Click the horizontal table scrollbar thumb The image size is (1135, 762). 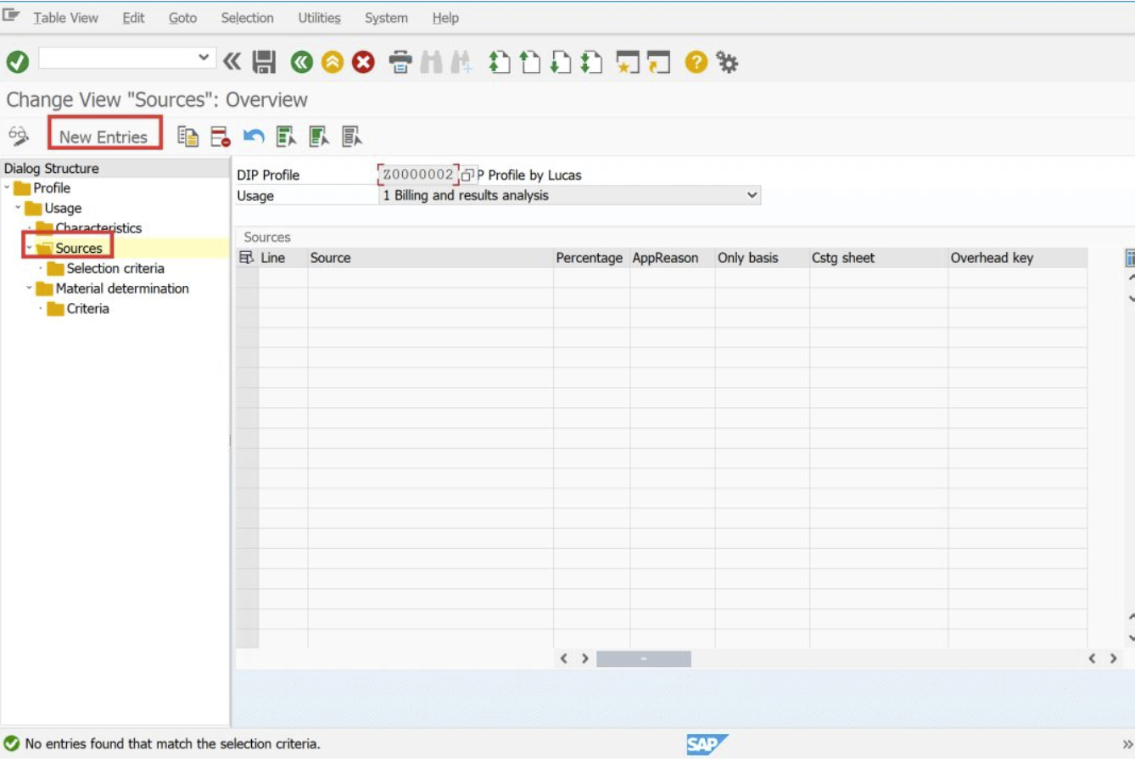[644, 658]
